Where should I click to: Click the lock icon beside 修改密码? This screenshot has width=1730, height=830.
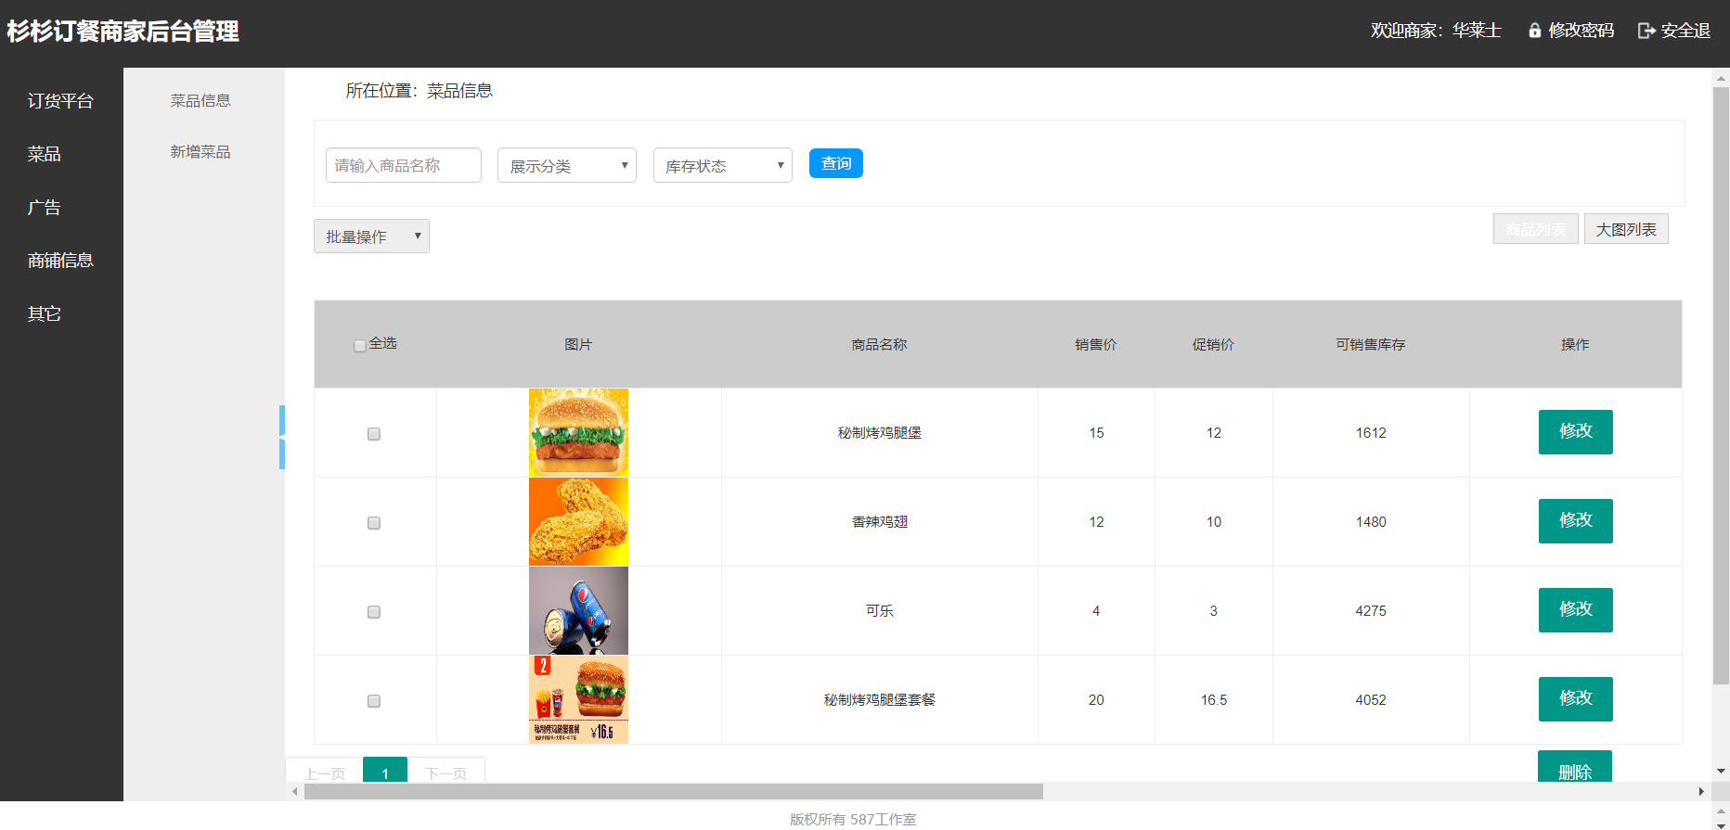[x=1534, y=31]
